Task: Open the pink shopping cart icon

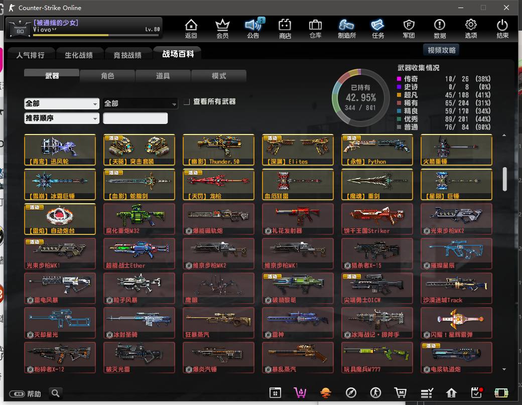Action: click(x=300, y=393)
